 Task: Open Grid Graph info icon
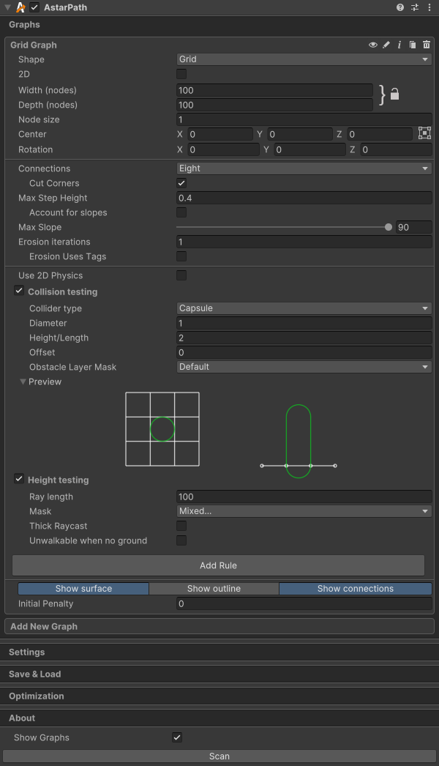click(399, 45)
